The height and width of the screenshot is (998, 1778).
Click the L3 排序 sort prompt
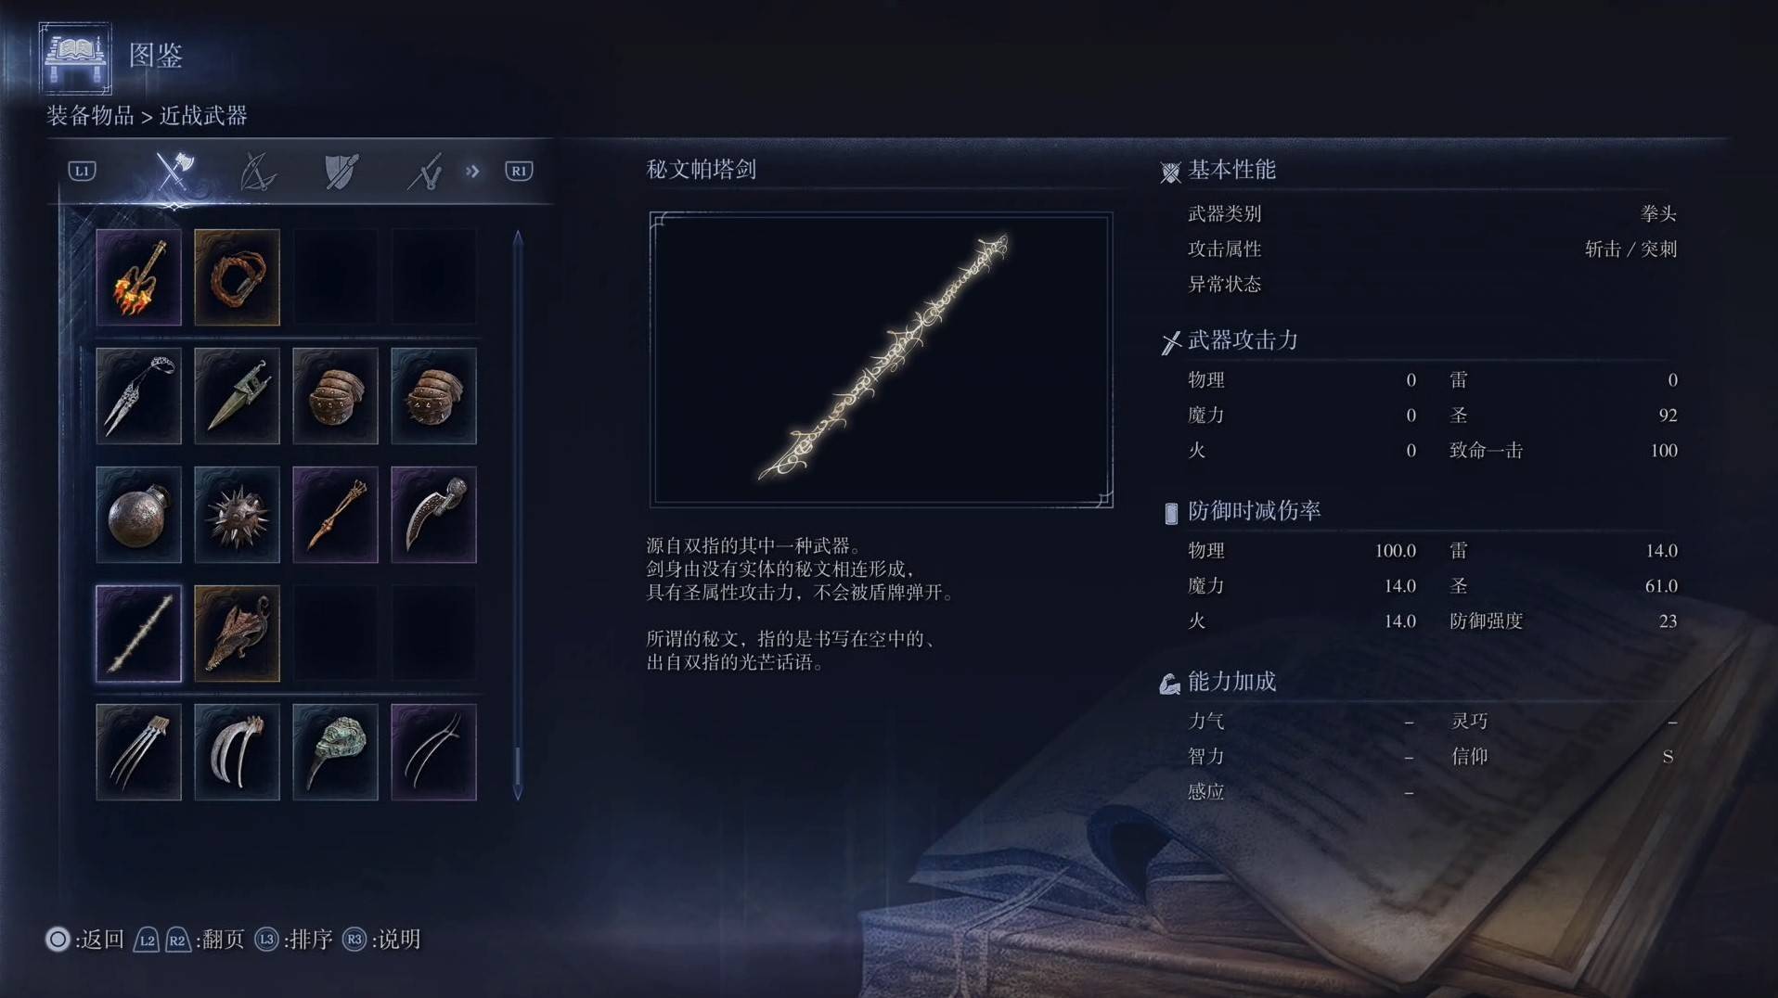click(x=293, y=940)
